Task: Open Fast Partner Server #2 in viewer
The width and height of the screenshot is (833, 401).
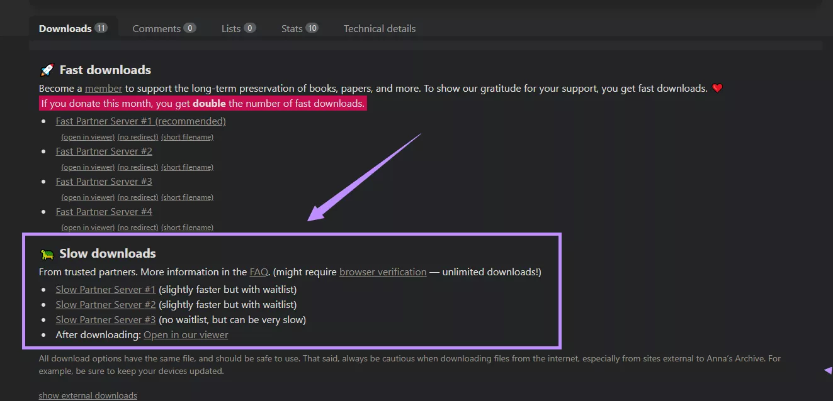Action: click(88, 167)
